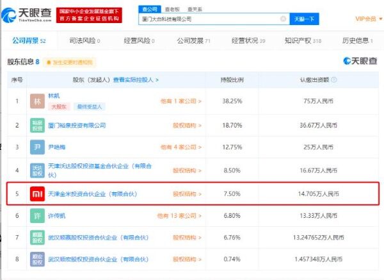Screen dimensions: 384x280
Task: Click the 天眼一下 search button
Action: [x=304, y=19]
